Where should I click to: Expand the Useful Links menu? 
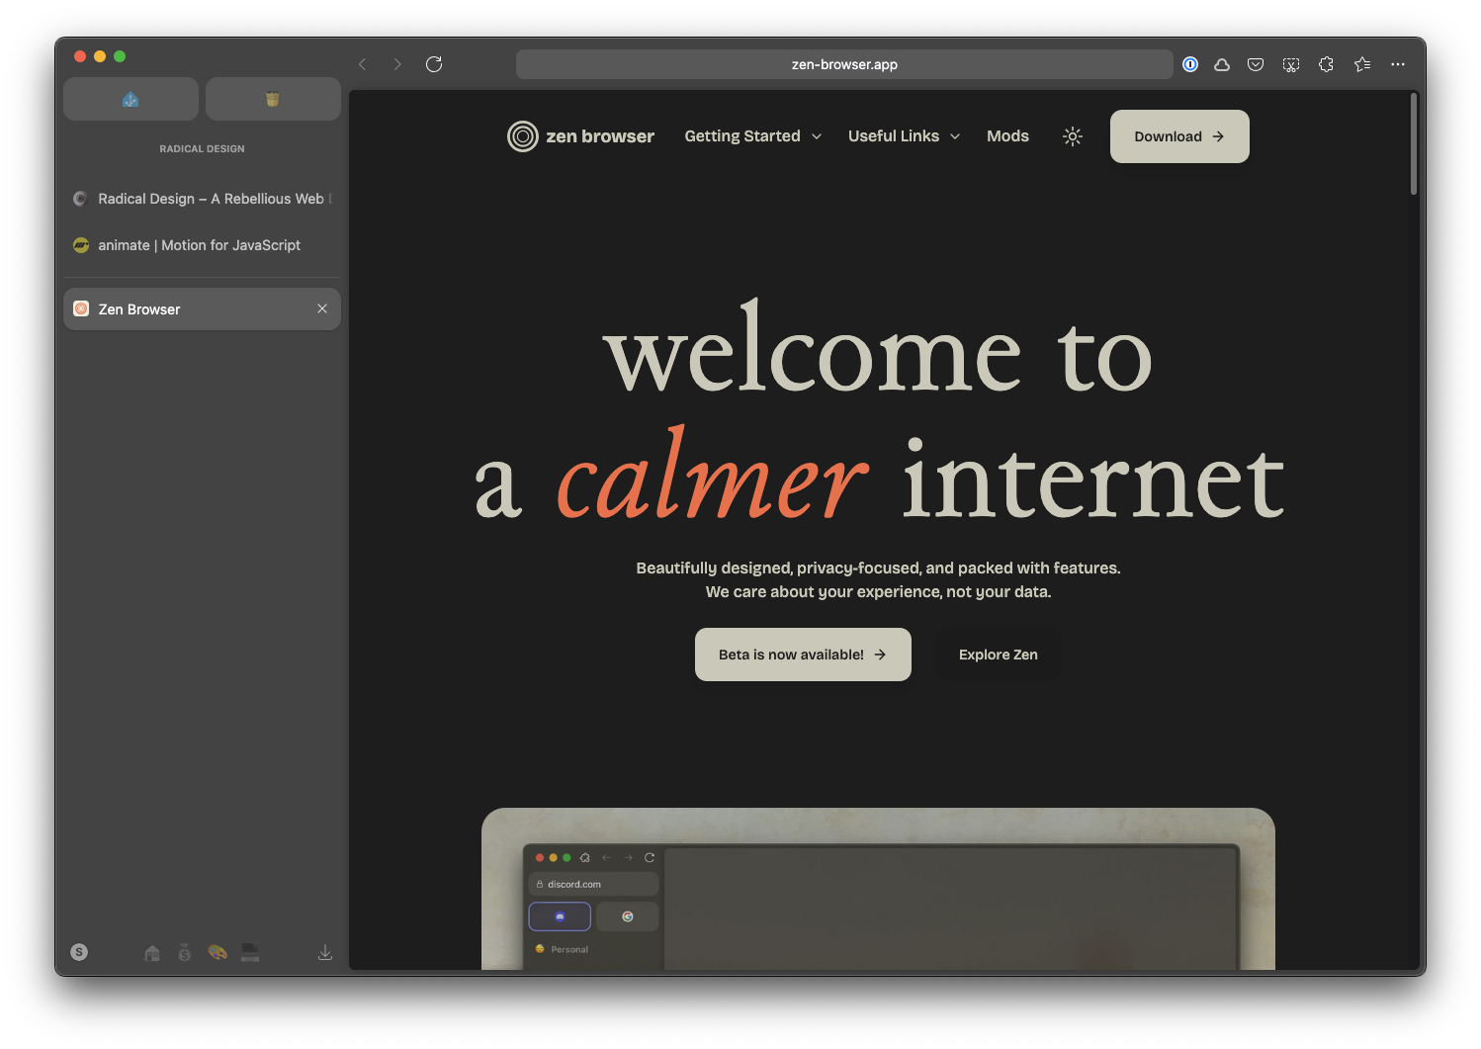click(904, 136)
